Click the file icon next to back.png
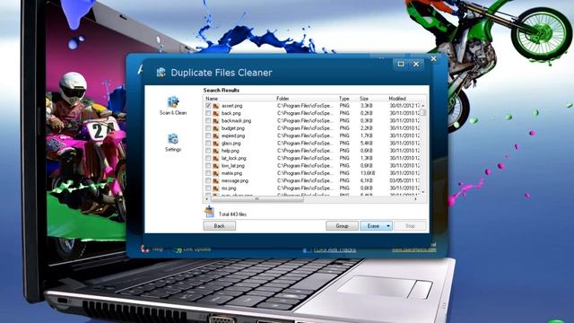This screenshot has height=323, width=574. click(215, 113)
